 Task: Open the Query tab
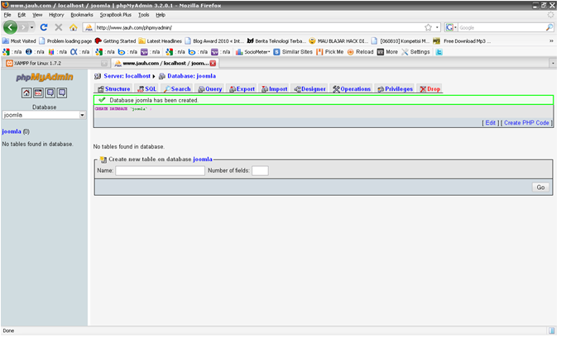point(210,89)
